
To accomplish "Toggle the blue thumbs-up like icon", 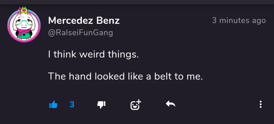I will coord(53,105).
